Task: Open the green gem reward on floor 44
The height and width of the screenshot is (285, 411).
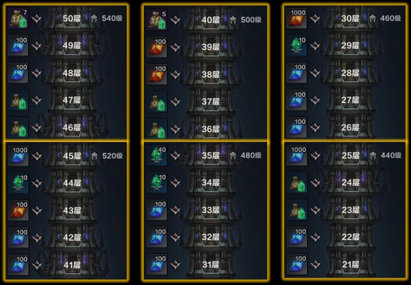Action: click(18, 183)
